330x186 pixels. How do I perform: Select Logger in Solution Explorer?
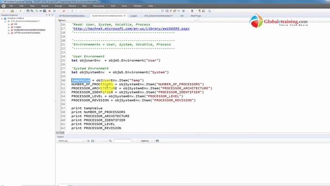18,27
